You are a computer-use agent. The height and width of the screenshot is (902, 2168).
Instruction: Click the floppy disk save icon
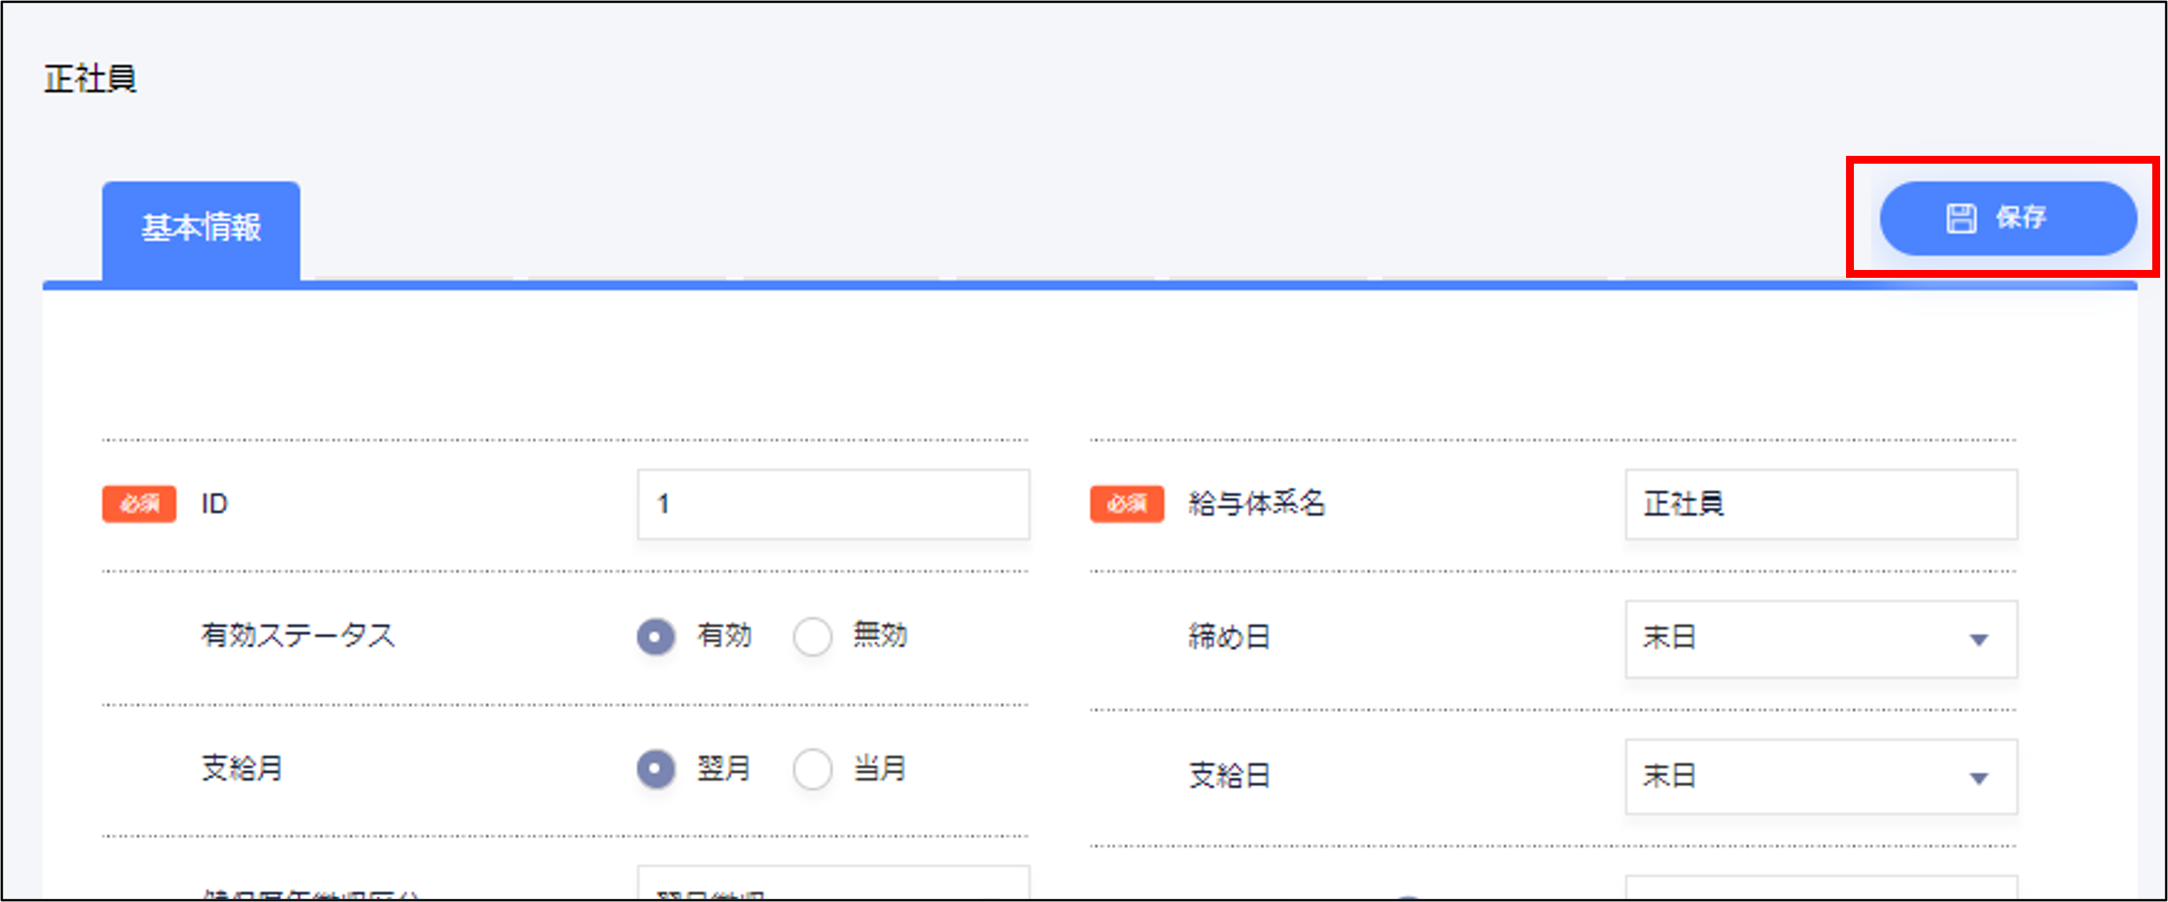1960,219
